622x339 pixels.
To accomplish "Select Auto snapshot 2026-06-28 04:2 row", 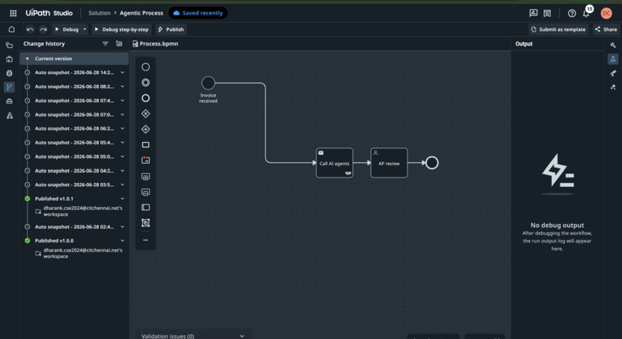I will pyautogui.click(x=74, y=171).
